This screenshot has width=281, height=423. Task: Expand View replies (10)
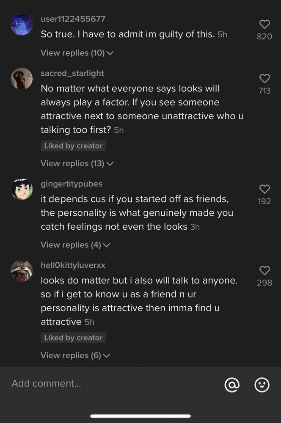click(x=77, y=53)
